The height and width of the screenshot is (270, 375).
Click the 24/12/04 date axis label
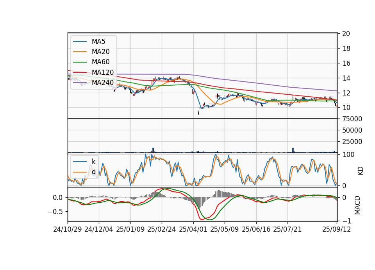pyautogui.click(x=99, y=230)
